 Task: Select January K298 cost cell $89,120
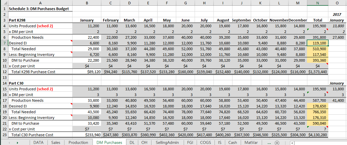[87, 72]
